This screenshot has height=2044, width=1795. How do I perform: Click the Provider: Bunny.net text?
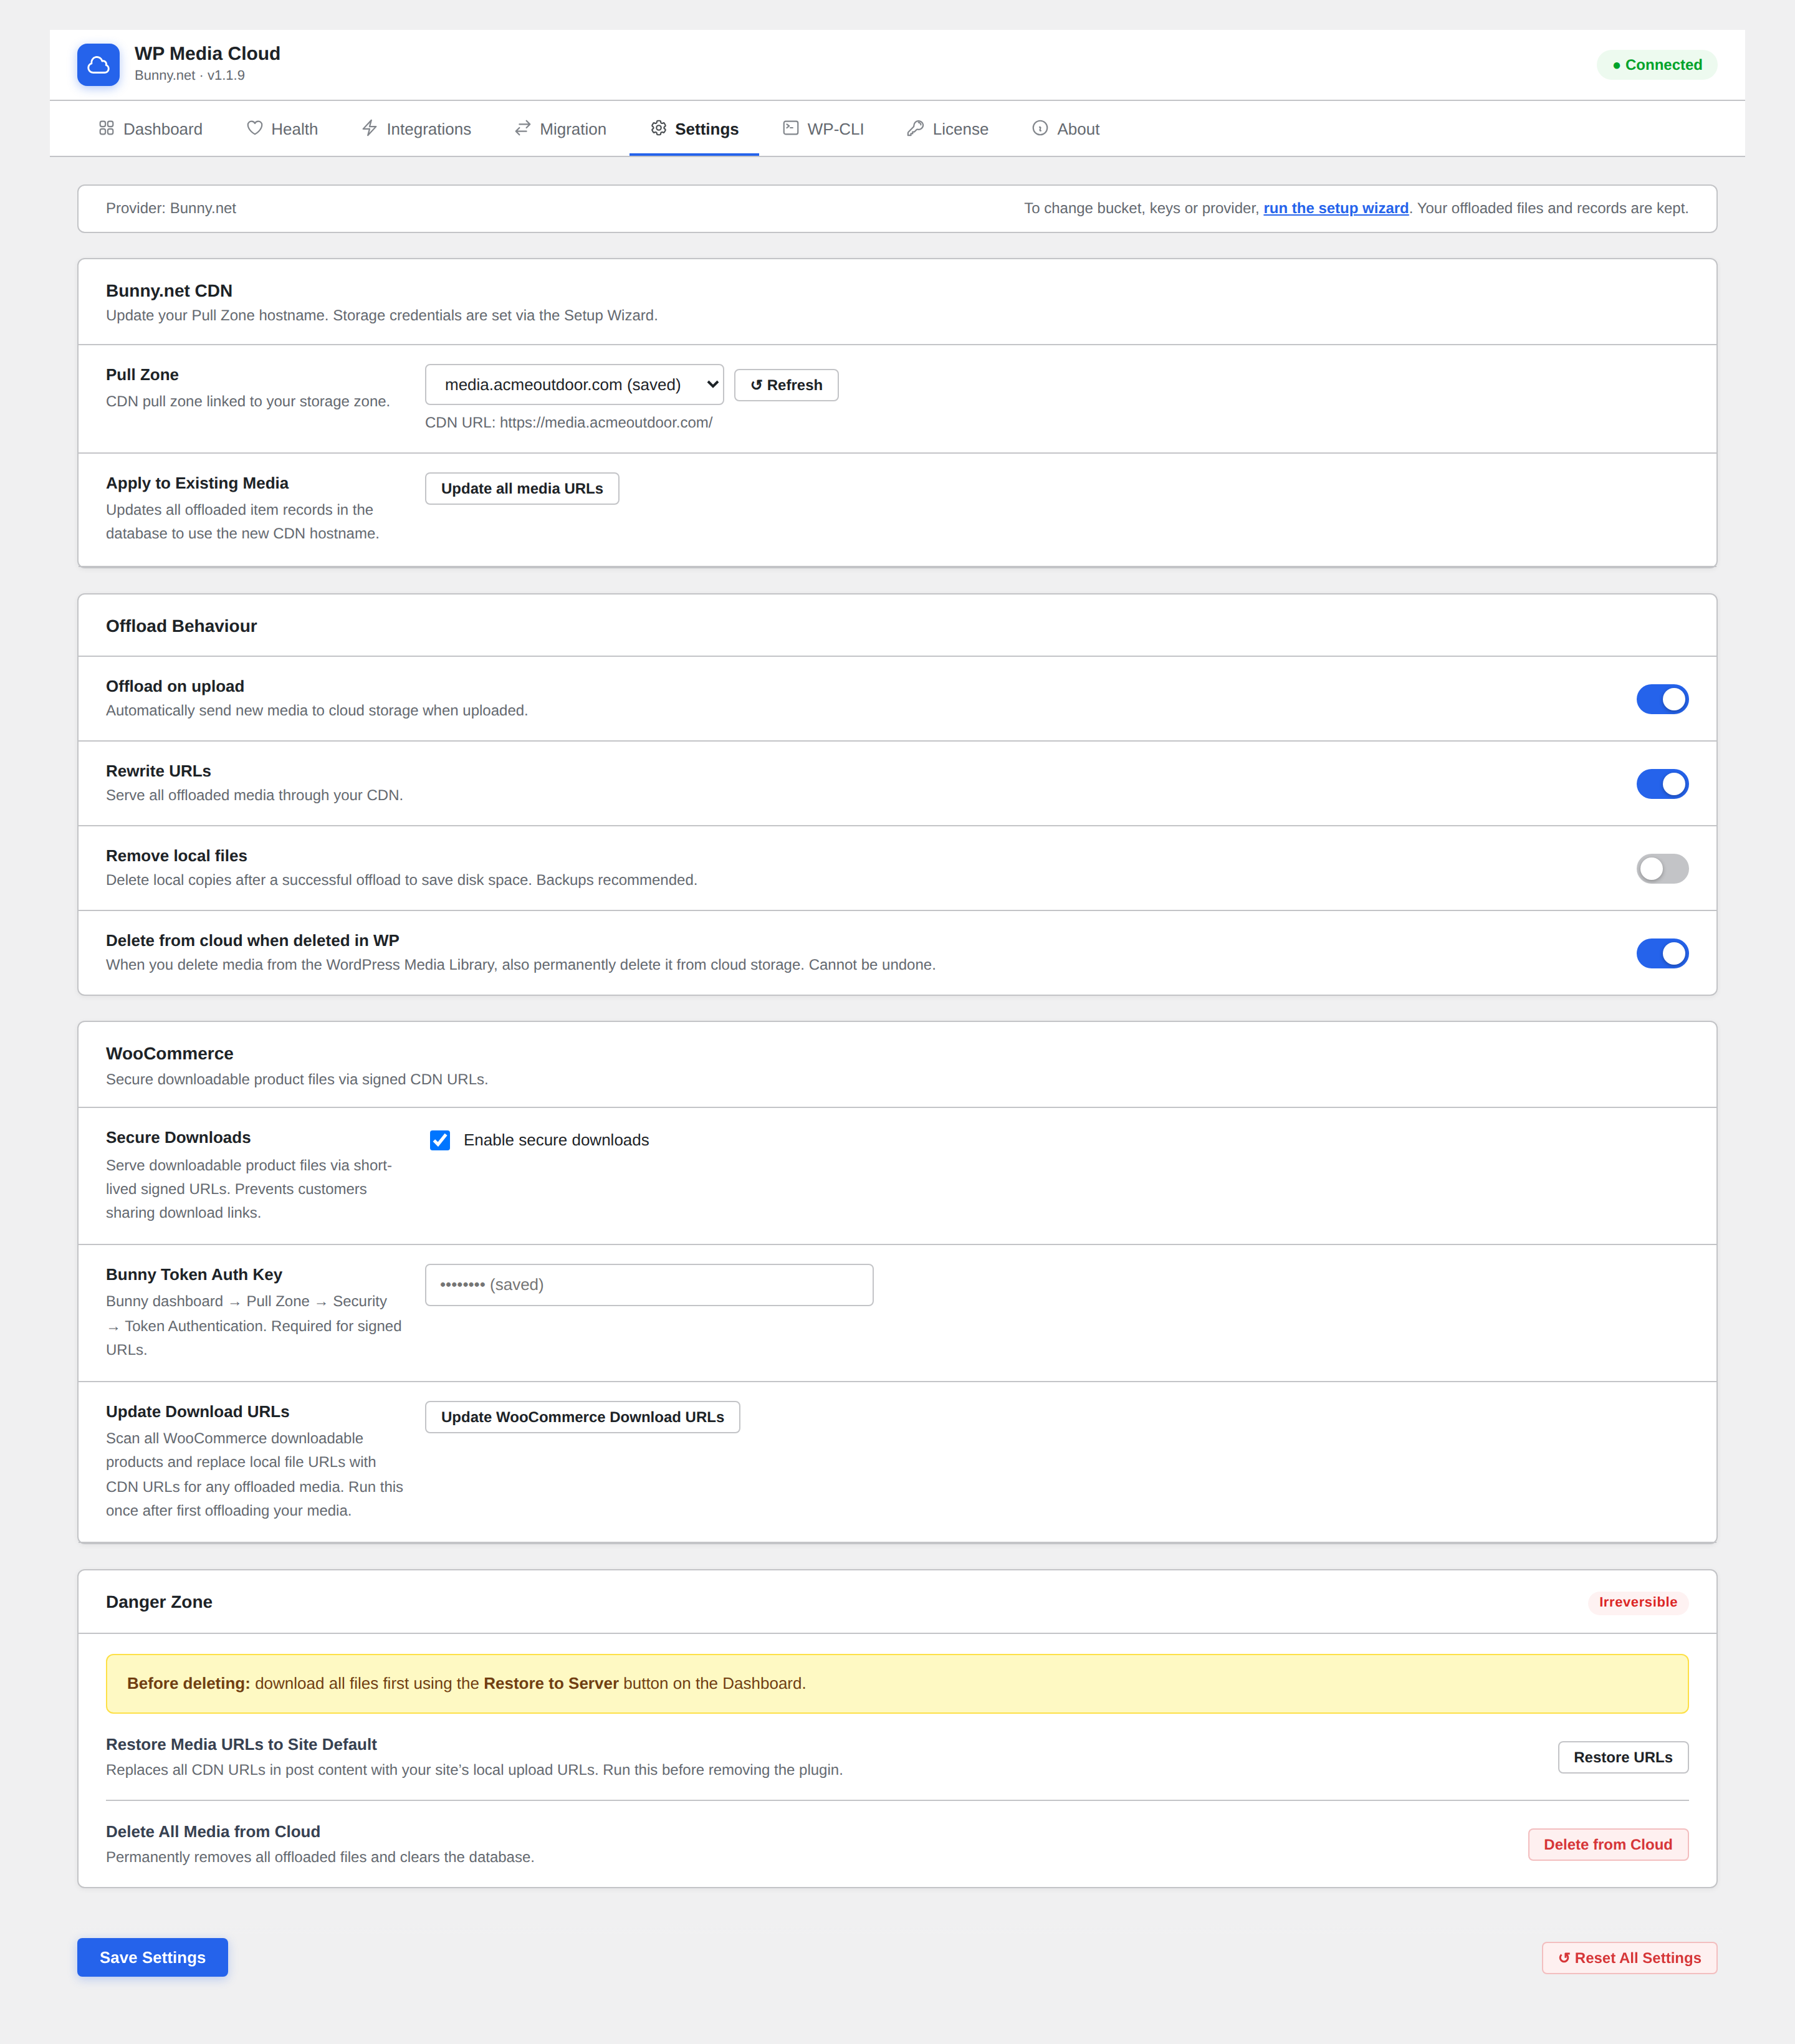[x=171, y=208]
